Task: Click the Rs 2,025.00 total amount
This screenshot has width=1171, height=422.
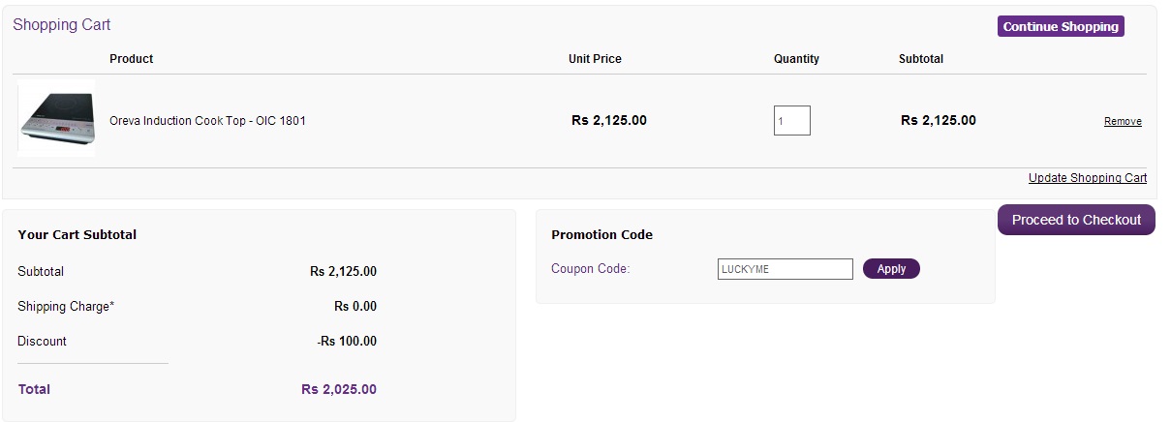Action: coord(339,390)
